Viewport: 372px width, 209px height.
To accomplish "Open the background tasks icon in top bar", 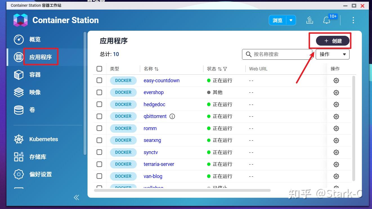I will pyautogui.click(x=310, y=20).
